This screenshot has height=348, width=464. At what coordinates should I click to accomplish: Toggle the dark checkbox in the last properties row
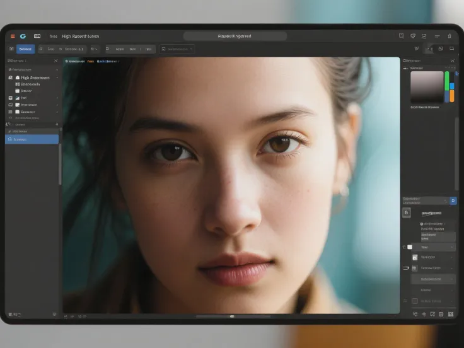415,301
